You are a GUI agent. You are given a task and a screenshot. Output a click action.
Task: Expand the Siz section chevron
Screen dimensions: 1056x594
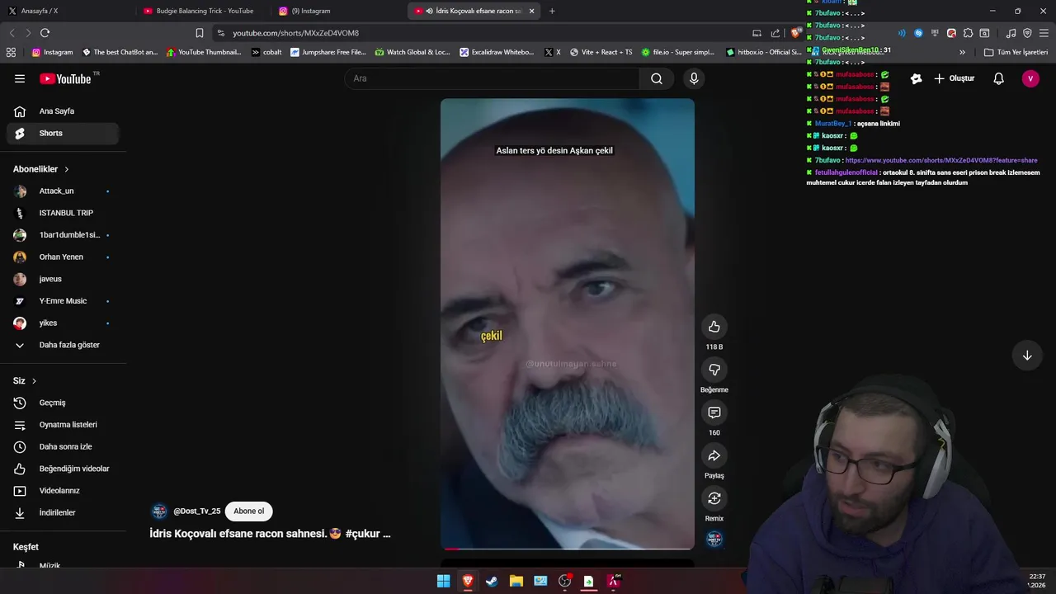34,381
